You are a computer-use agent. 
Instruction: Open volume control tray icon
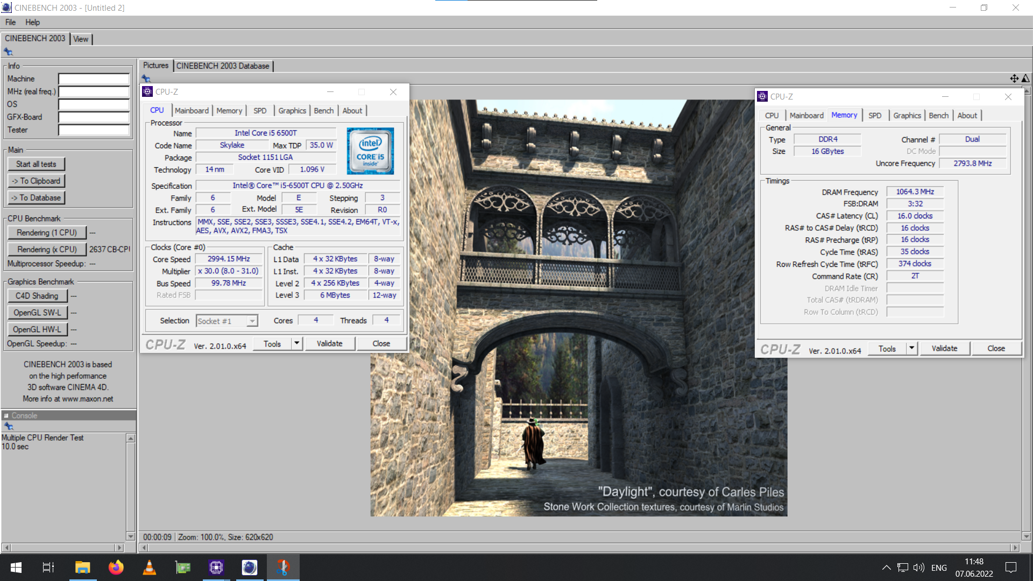919,568
